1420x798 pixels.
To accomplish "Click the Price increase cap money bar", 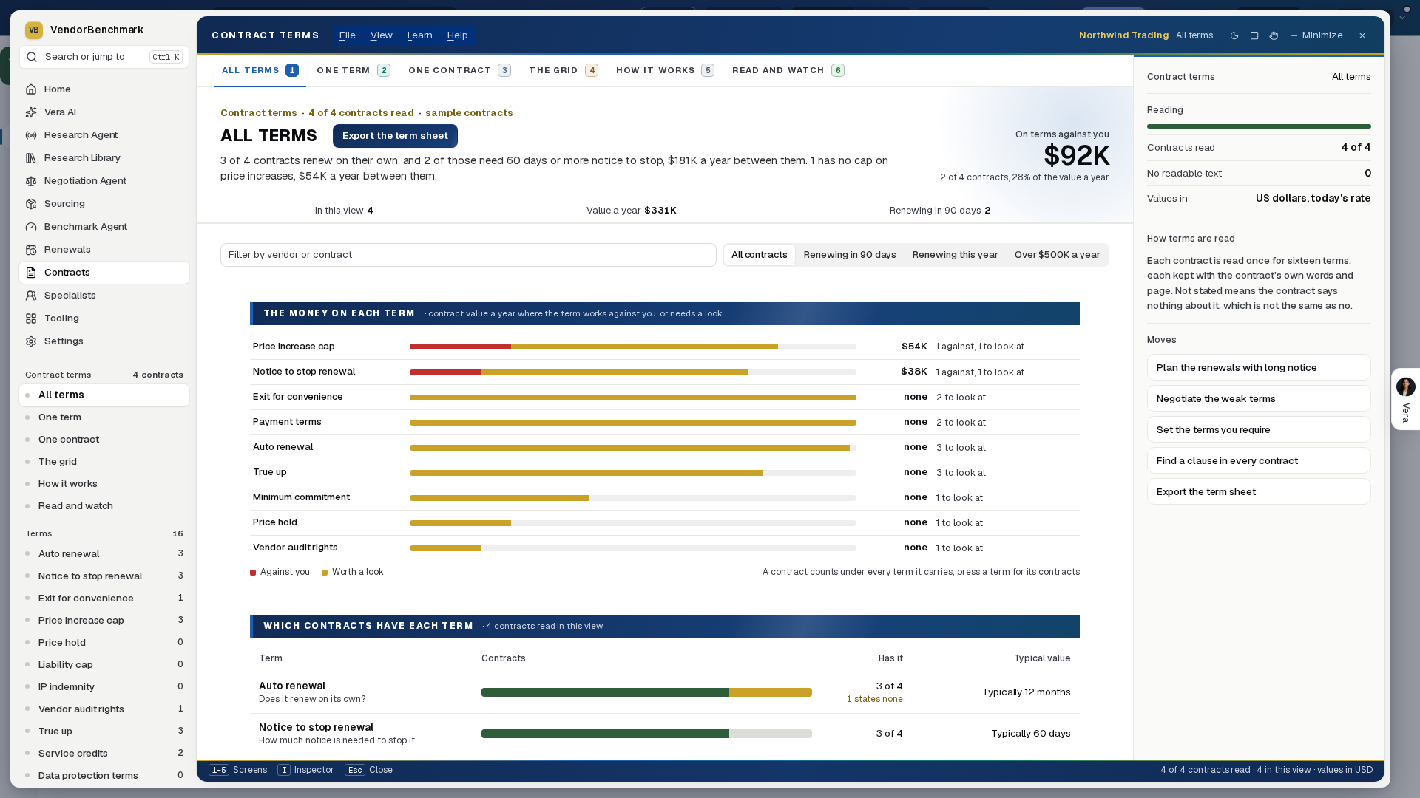I will tap(632, 347).
